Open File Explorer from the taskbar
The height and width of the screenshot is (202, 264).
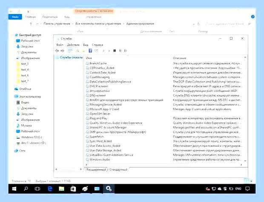[61, 189]
